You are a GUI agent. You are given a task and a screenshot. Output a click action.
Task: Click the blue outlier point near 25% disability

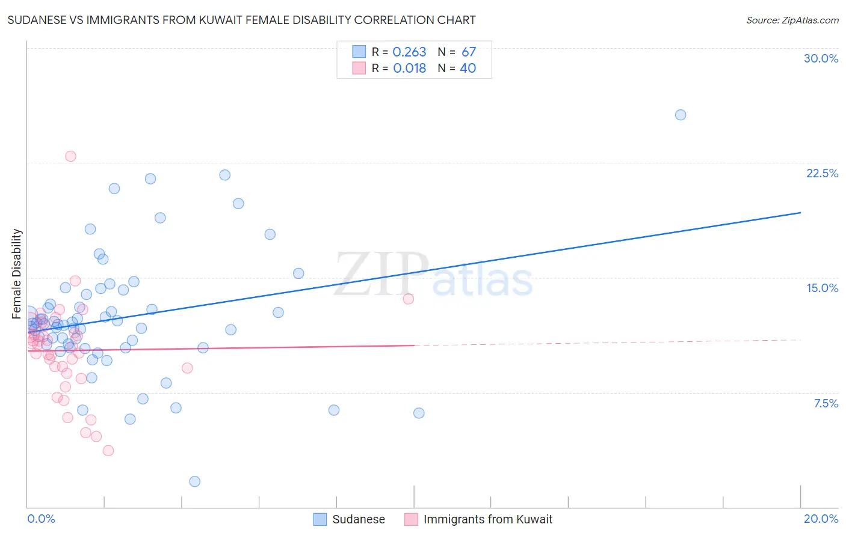[681, 115]
